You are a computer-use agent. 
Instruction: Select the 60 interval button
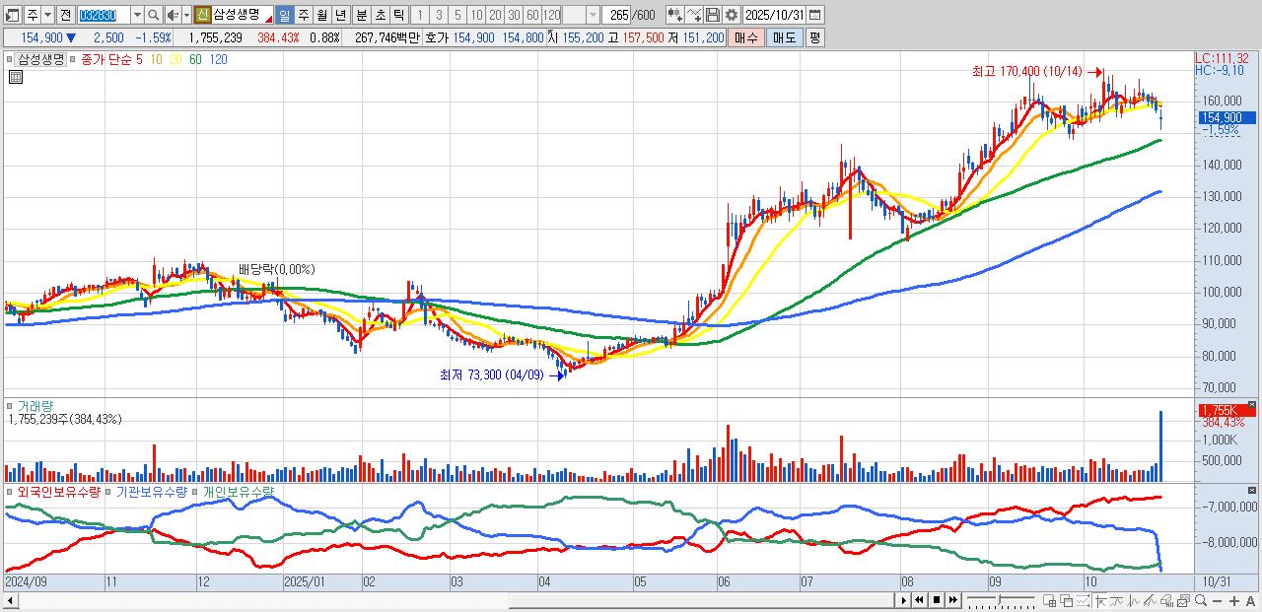tap(532, 15)
